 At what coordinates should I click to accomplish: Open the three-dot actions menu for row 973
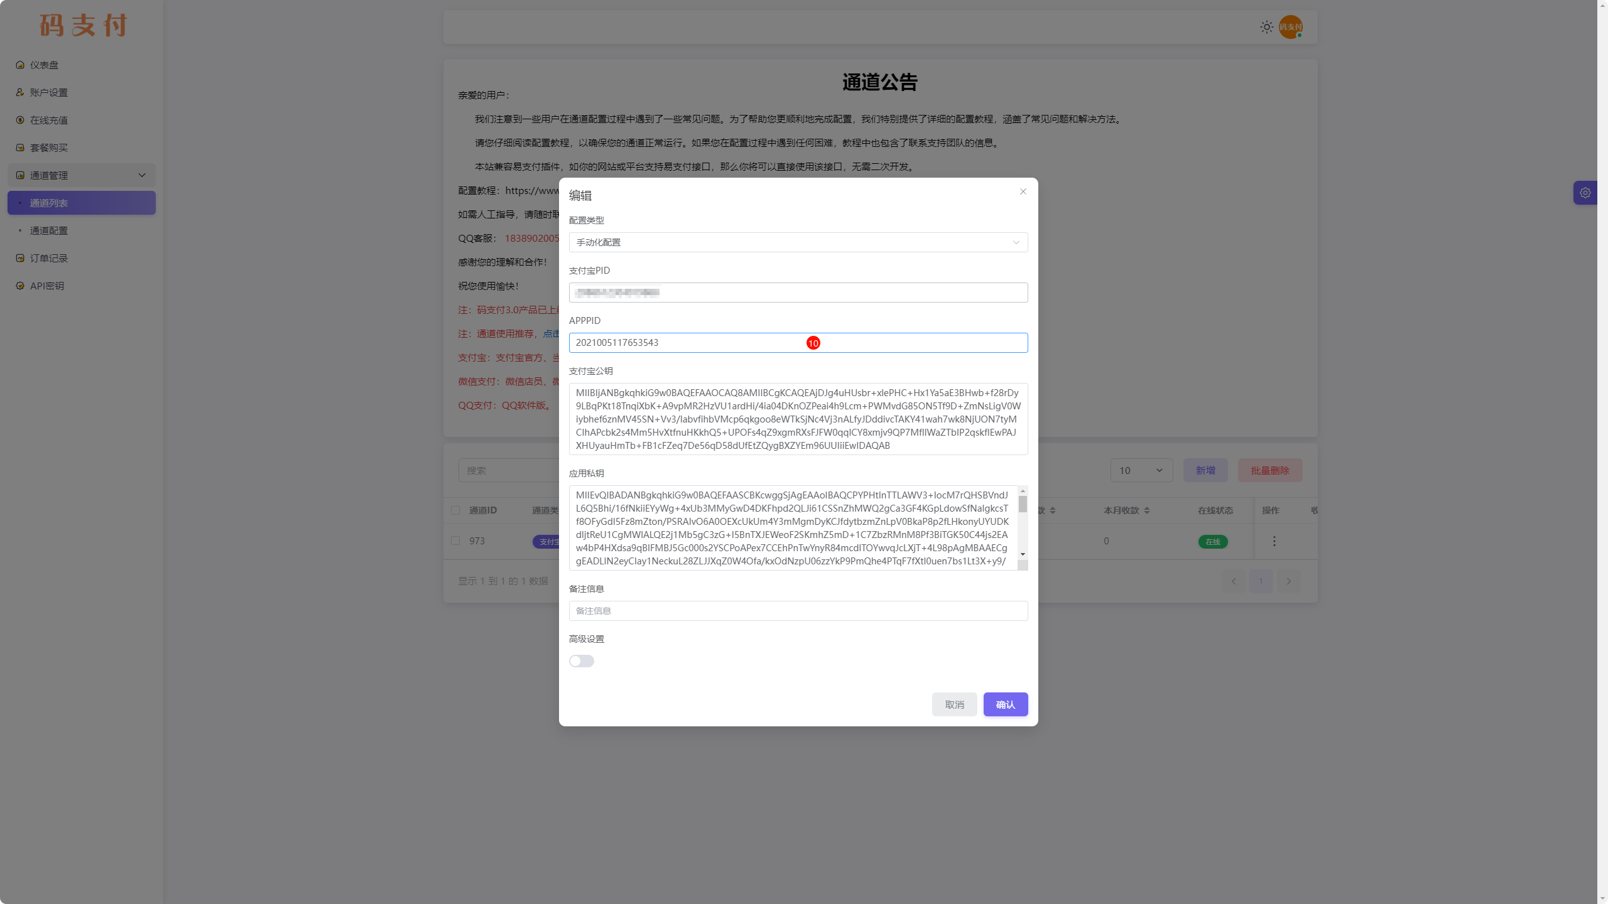coord(1274,541)
